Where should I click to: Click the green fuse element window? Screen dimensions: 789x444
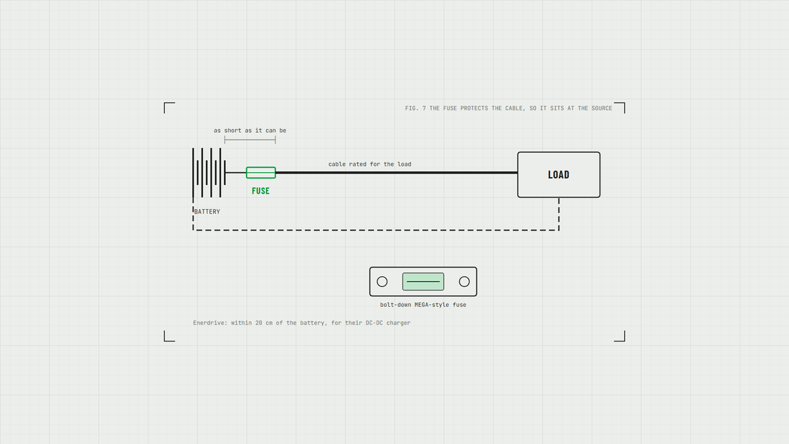[x=423, y=281]
